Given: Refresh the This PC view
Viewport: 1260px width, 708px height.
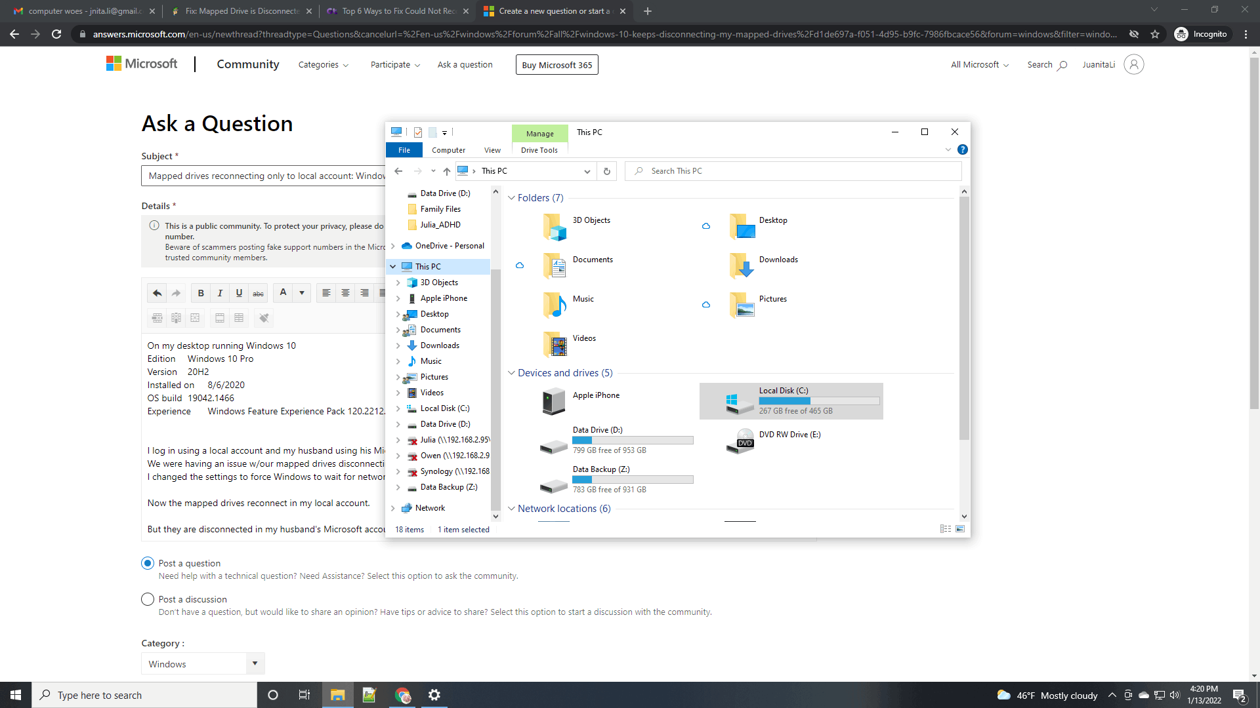Looking at the screenshot, I should pyautogui.click(x=607, y=171).
